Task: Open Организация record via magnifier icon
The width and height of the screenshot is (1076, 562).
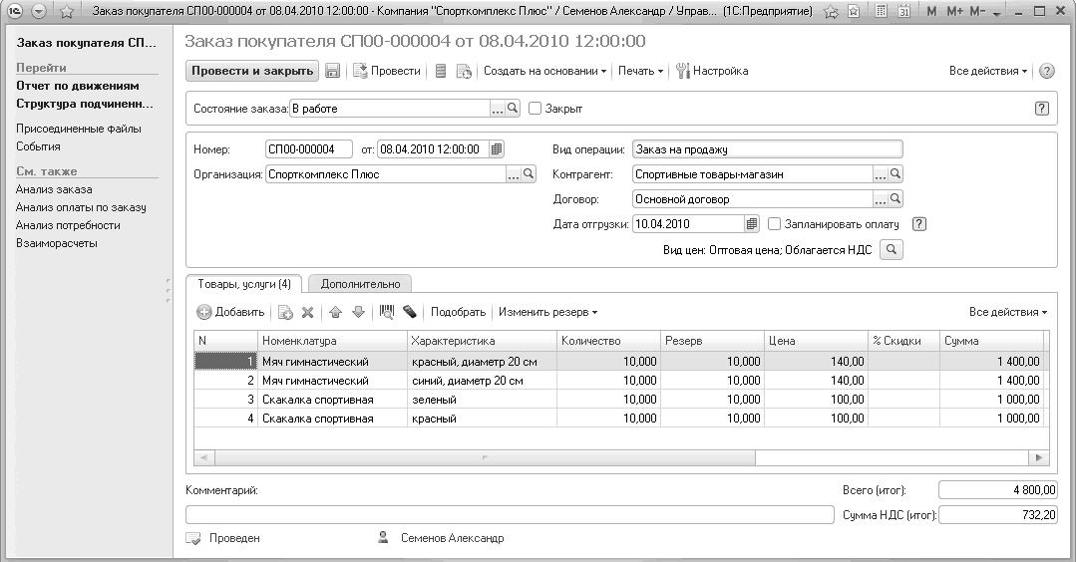Action: [529, 174]
